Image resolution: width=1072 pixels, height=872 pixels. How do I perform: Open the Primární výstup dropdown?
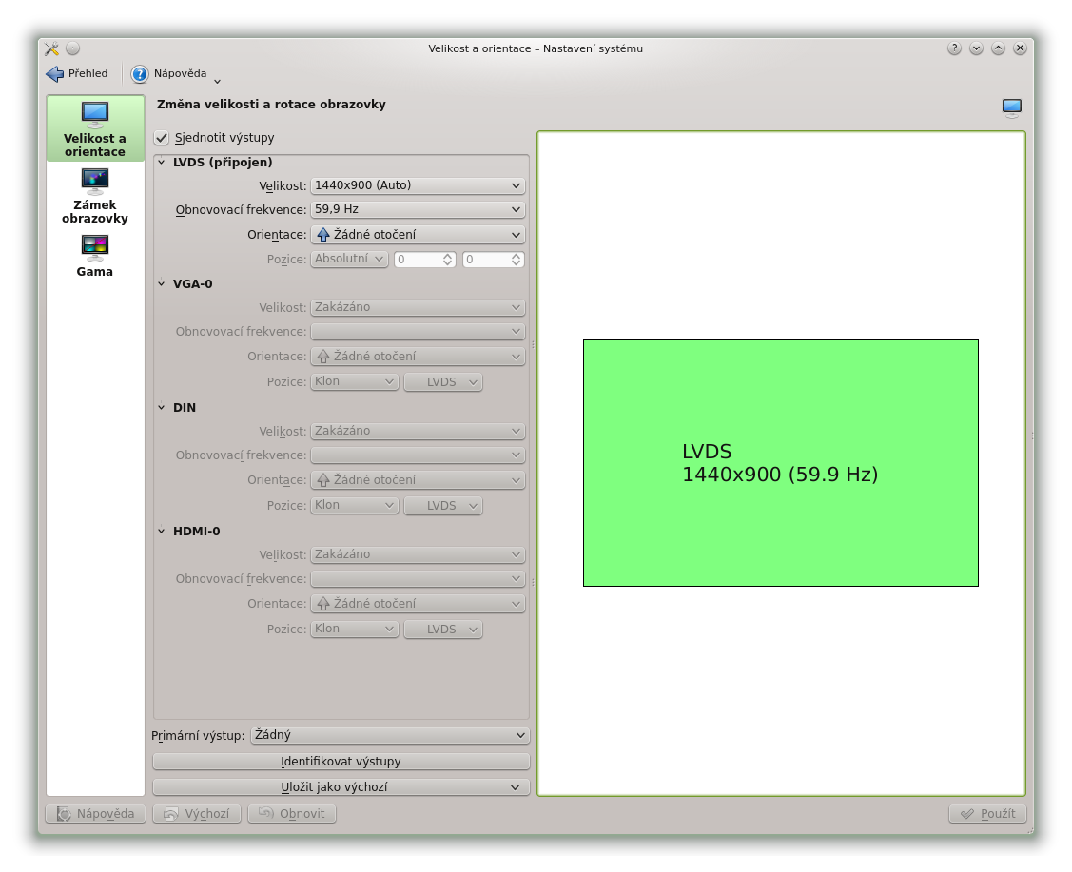click(389, 736)
